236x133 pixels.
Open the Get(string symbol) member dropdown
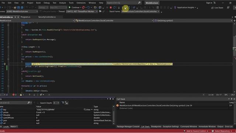click(x=193, y=21)
